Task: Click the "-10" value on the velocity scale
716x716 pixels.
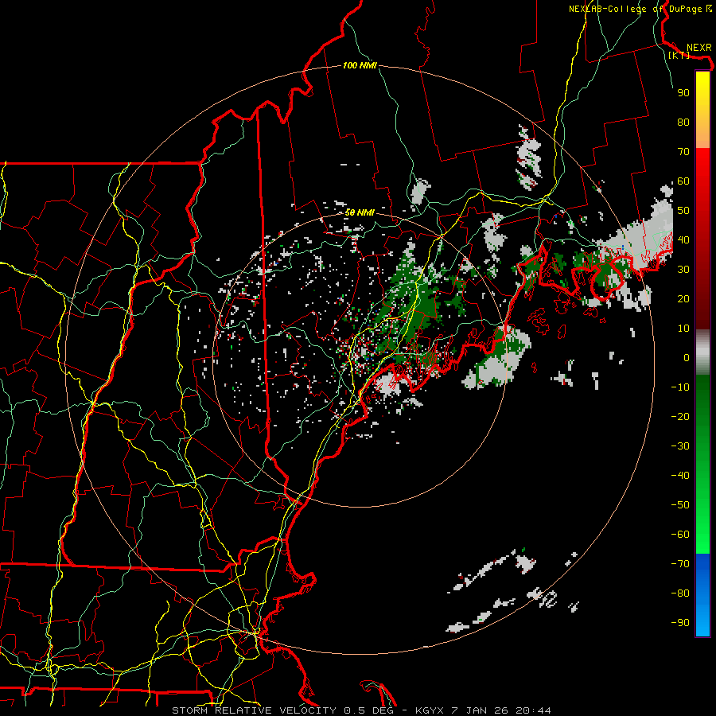Action: click(680, 387)
